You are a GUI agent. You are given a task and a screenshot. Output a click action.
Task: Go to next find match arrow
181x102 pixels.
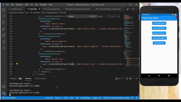(112, 16)
